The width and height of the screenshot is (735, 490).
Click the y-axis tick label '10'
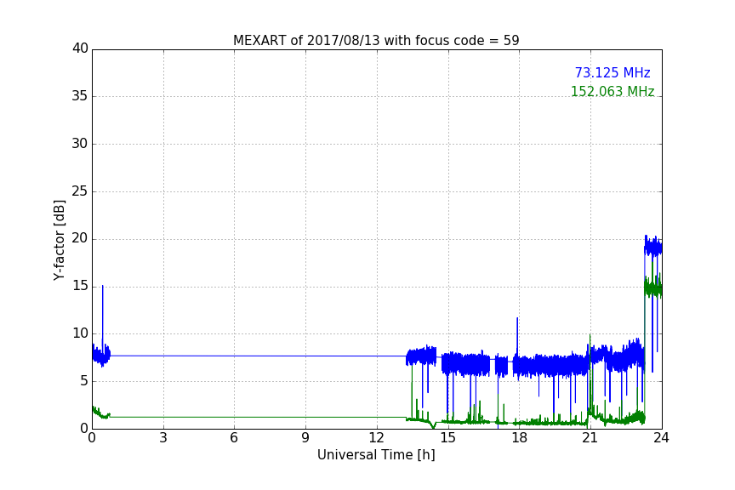click(x=80, y=333)
